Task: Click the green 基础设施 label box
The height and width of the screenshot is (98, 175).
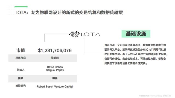Action: coord(136,34)
